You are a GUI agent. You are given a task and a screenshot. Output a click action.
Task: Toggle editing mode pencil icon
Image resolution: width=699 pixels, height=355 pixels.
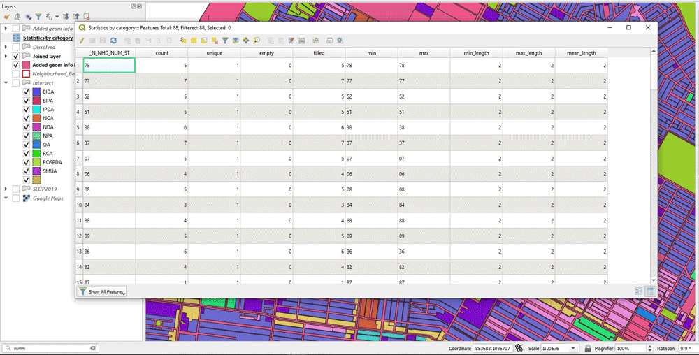click(82, 41)
